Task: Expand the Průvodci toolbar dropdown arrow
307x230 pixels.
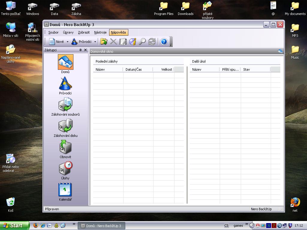Action: [95, 42]
